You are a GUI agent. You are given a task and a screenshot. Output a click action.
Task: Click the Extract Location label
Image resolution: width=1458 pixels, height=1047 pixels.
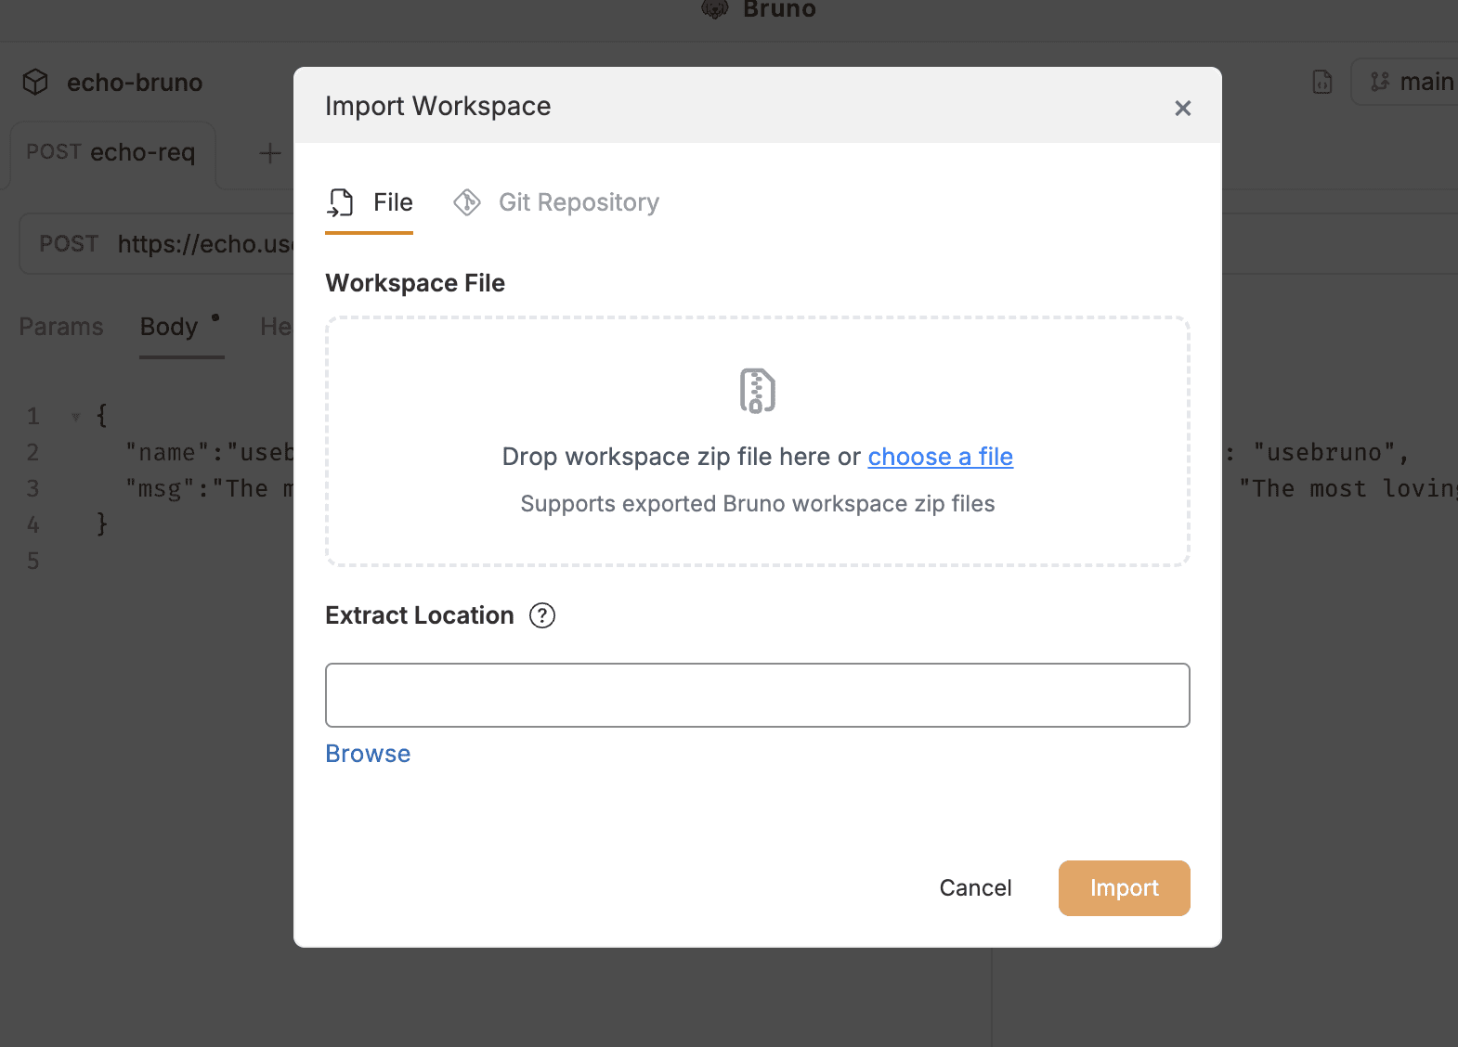(420, 615)
